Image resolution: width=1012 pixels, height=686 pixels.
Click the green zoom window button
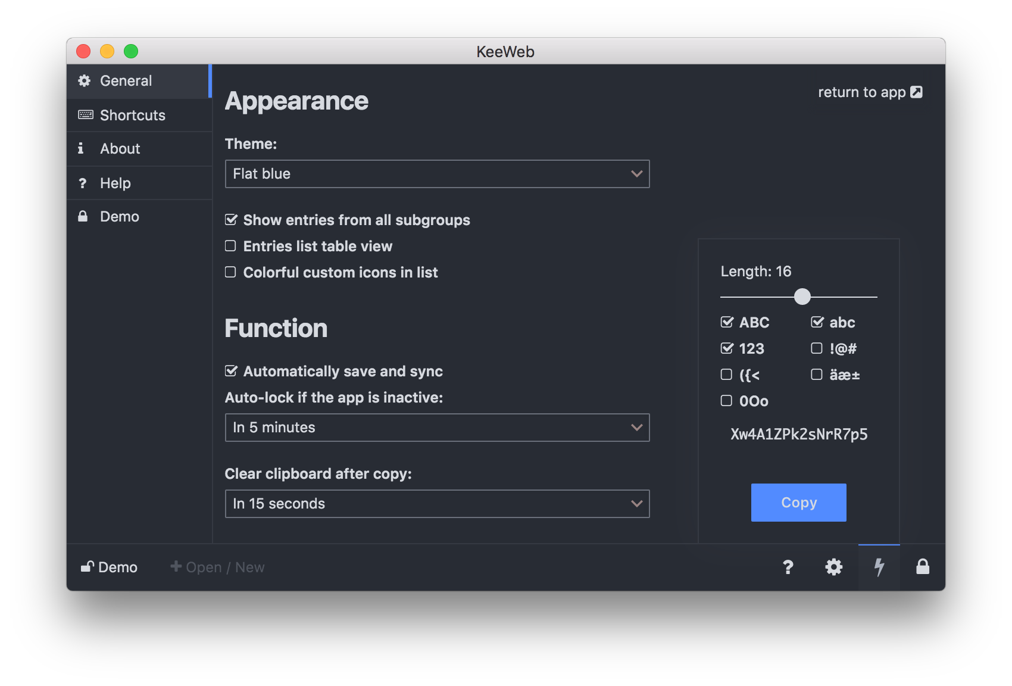(x=131, y=51)
